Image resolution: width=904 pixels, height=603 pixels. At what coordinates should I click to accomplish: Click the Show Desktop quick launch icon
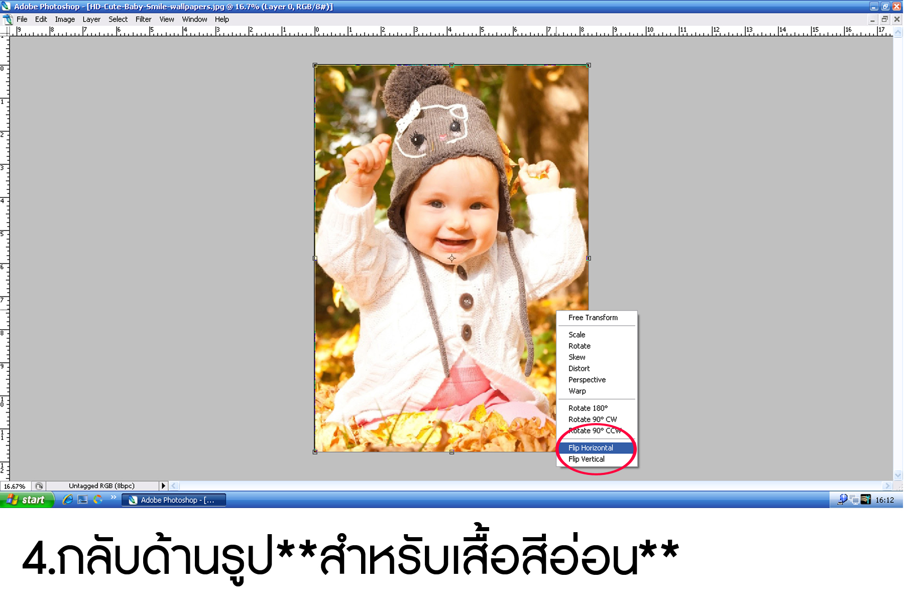pos(82,499)
